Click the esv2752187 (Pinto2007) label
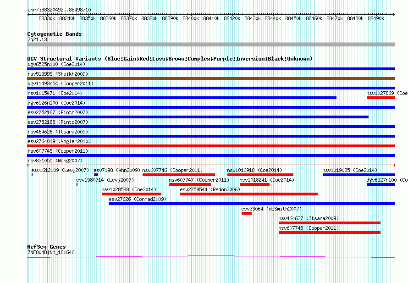This screenshot has height=283, width=408. [x=58, y=112]
